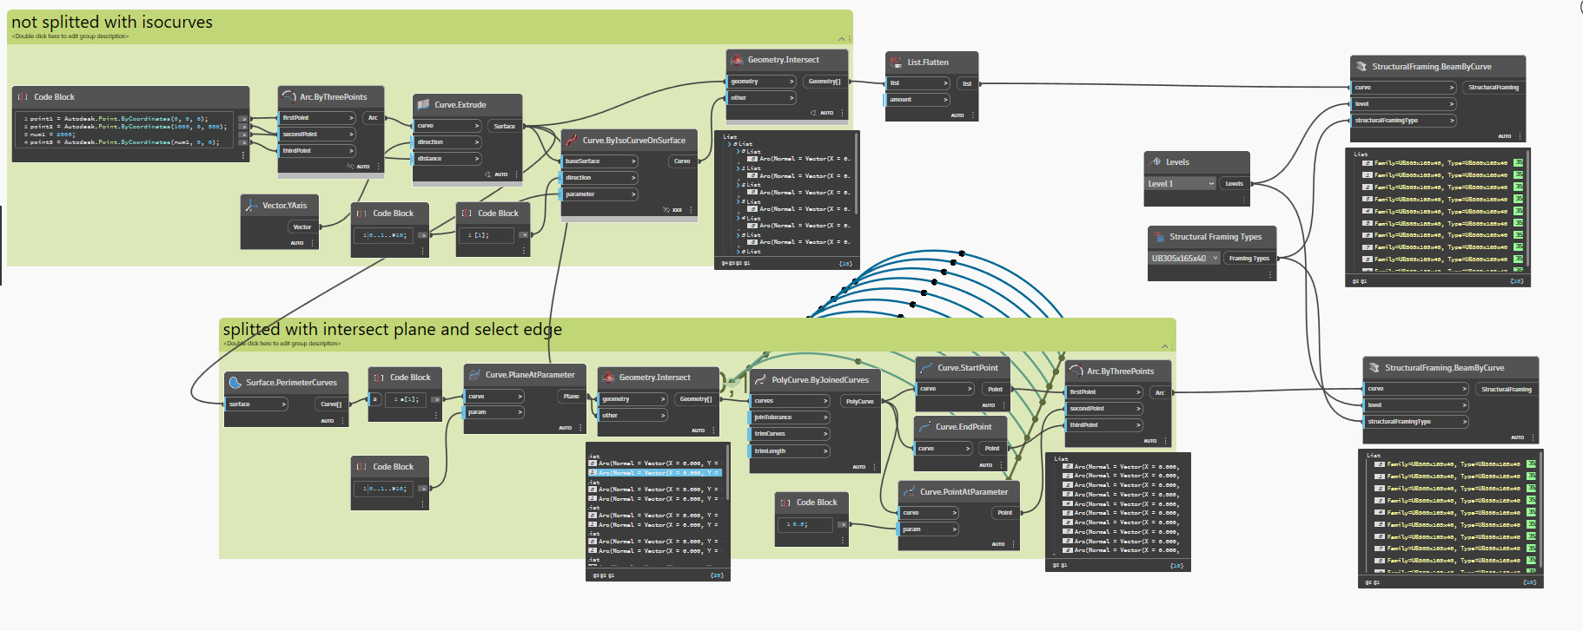The width and height of the screenshot is (1583, 631).
Task: Click the thirdPoint port in the isocurves group
Action: [x=317, y=151]
